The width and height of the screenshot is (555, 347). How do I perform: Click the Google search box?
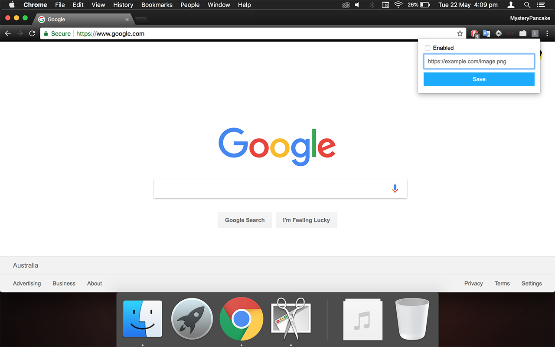pyautogui.click(x=281, y=189)
